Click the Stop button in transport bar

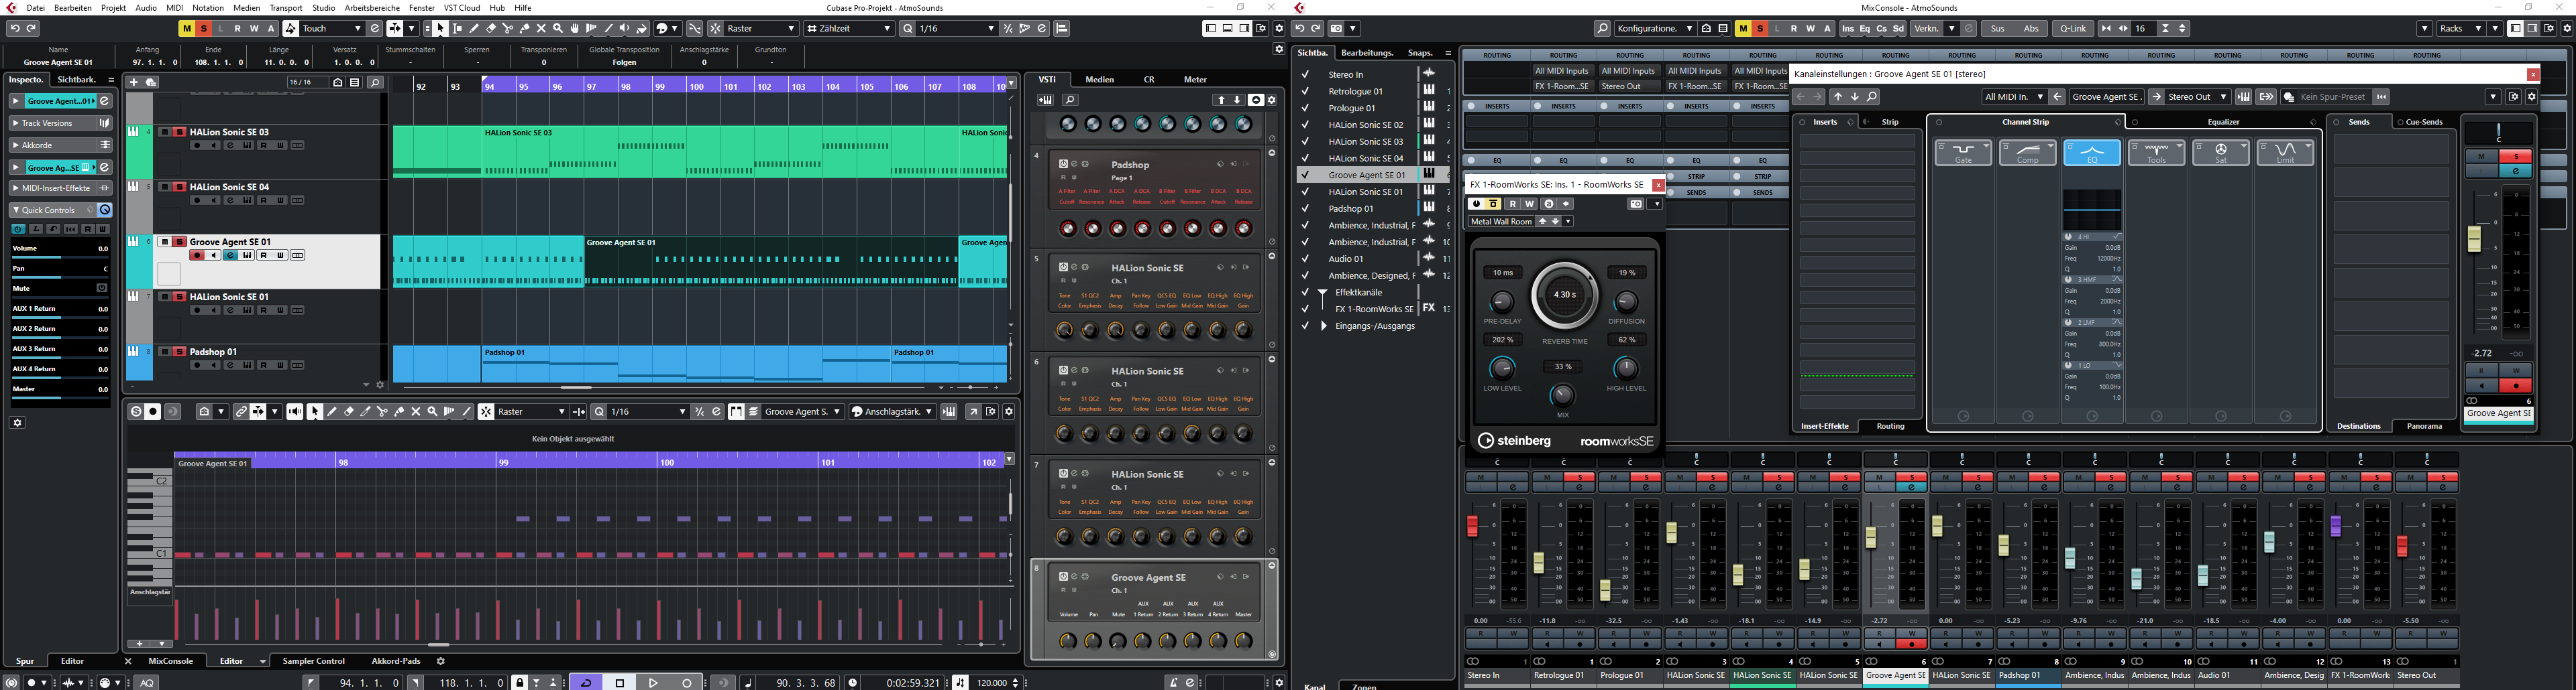[620, 683]
